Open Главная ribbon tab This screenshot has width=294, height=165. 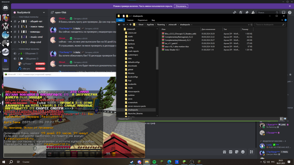click(x=130, y=20)
